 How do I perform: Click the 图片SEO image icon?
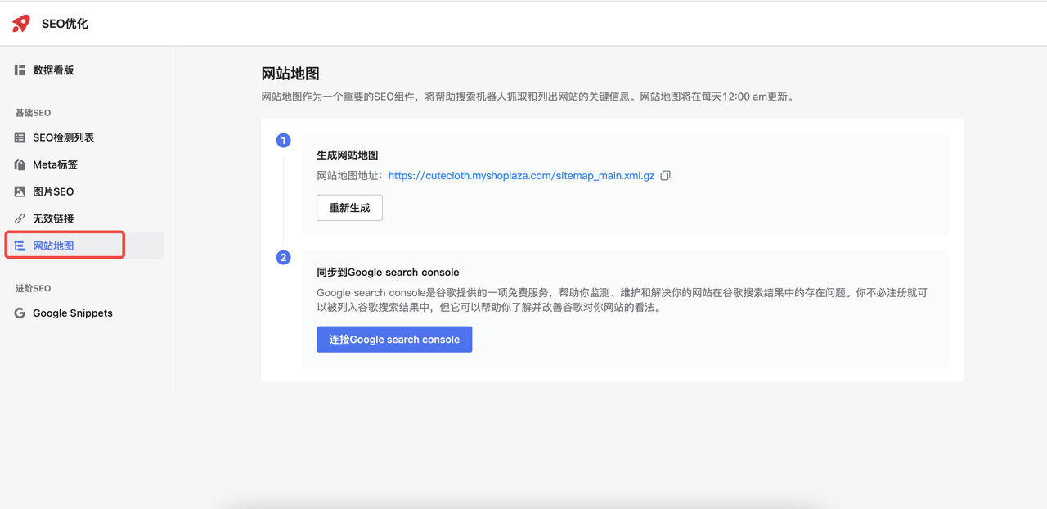[20, 191]
